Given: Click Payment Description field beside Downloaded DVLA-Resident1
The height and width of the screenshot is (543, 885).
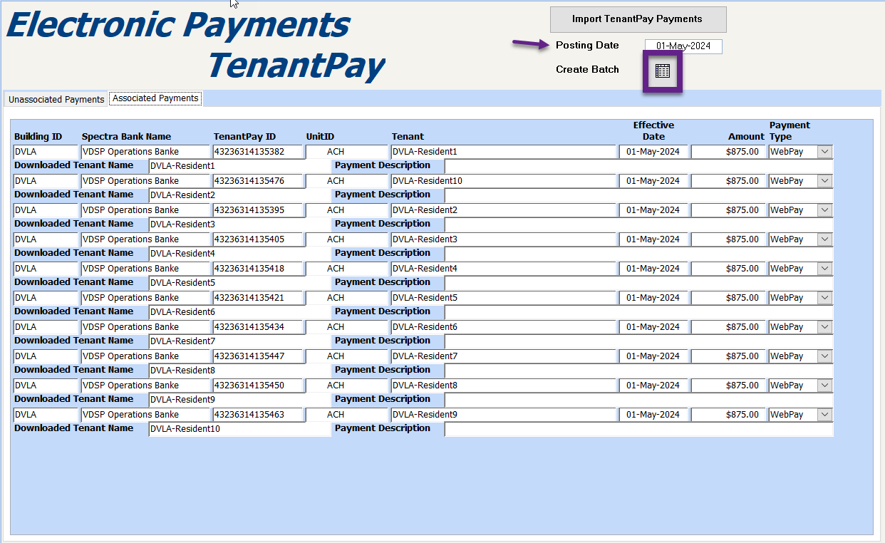Looking at the screenshot, I should pos(638,166).
